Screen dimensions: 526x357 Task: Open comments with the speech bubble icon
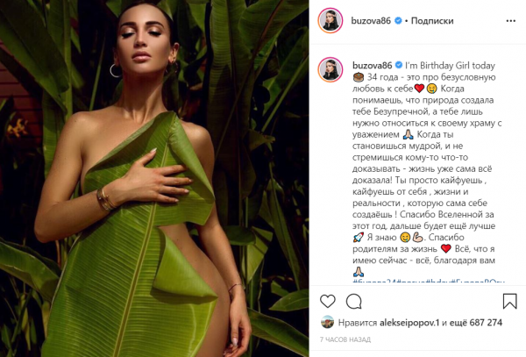354,301
